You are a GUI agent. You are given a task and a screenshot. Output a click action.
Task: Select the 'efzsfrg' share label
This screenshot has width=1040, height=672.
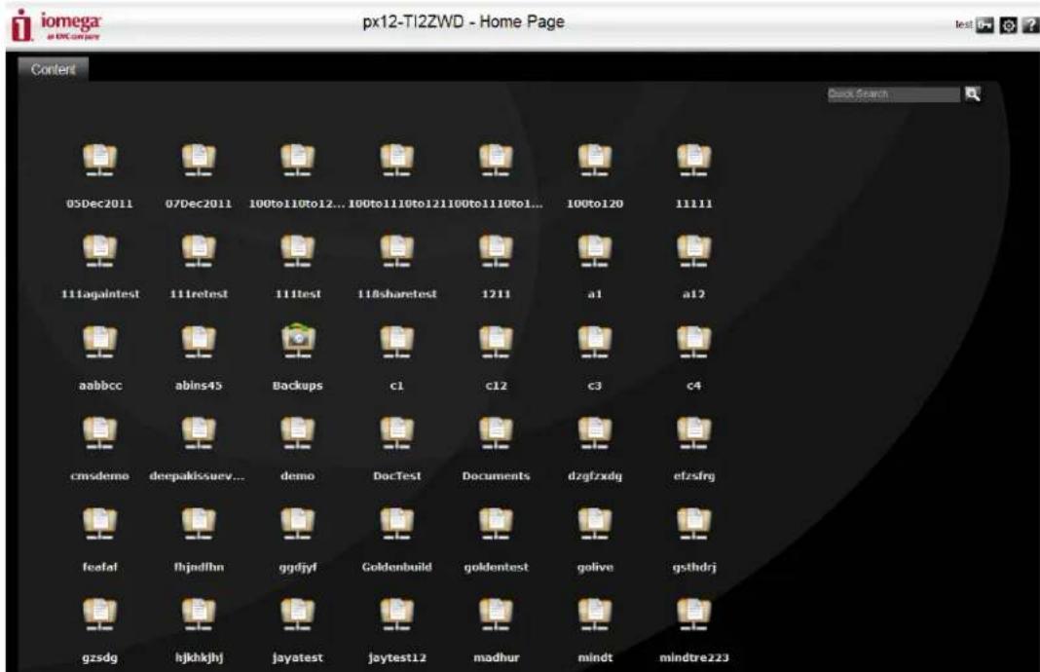click(693, 476)
